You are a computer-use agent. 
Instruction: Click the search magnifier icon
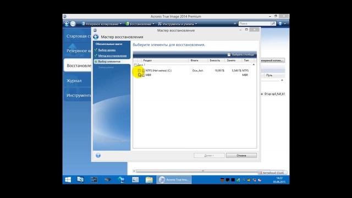[273, 24]
